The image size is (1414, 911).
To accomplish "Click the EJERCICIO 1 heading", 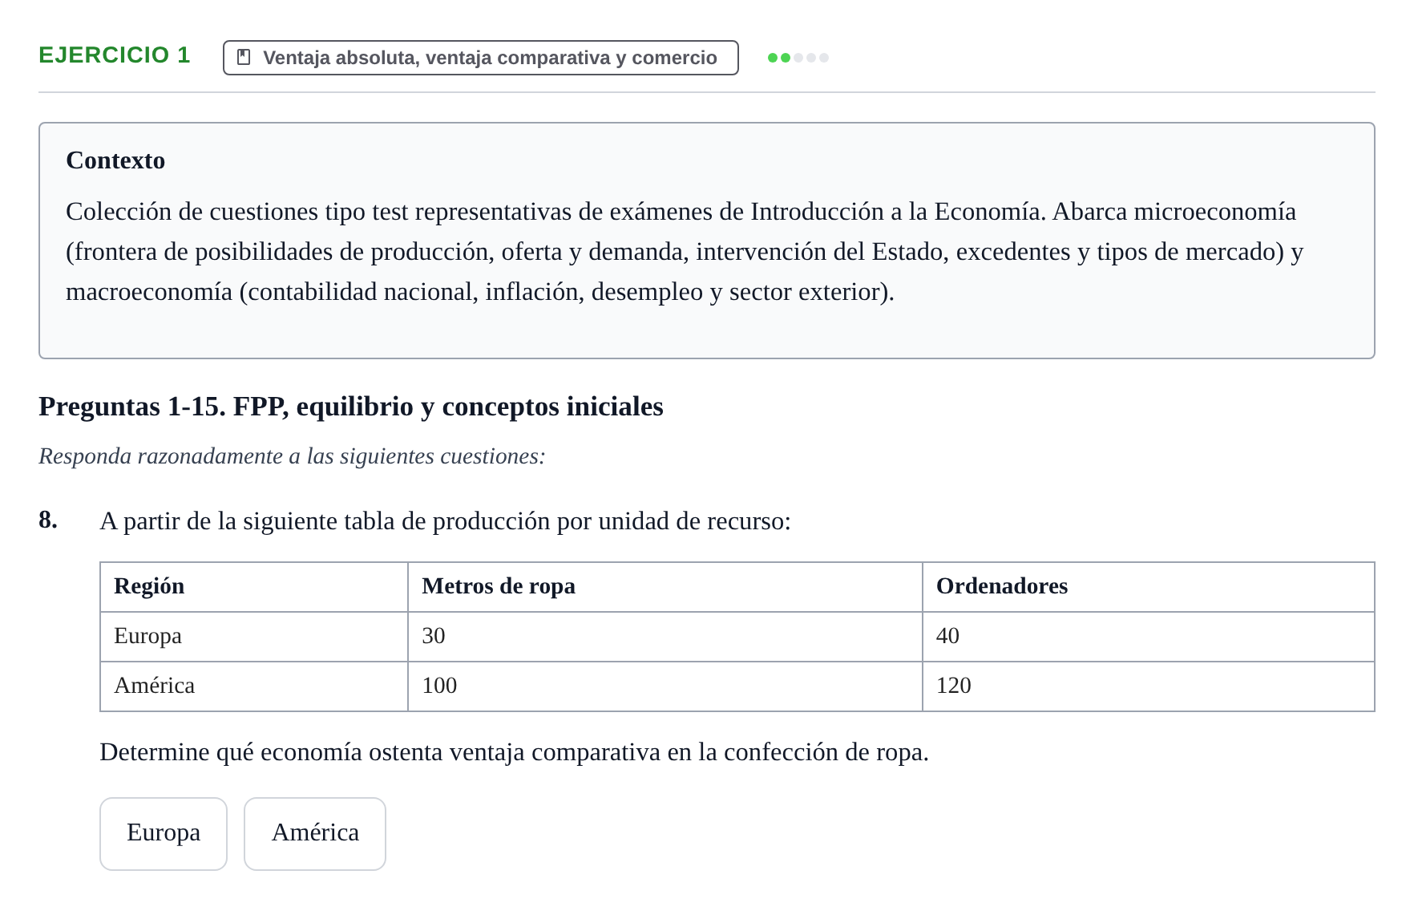I will 115,55.
